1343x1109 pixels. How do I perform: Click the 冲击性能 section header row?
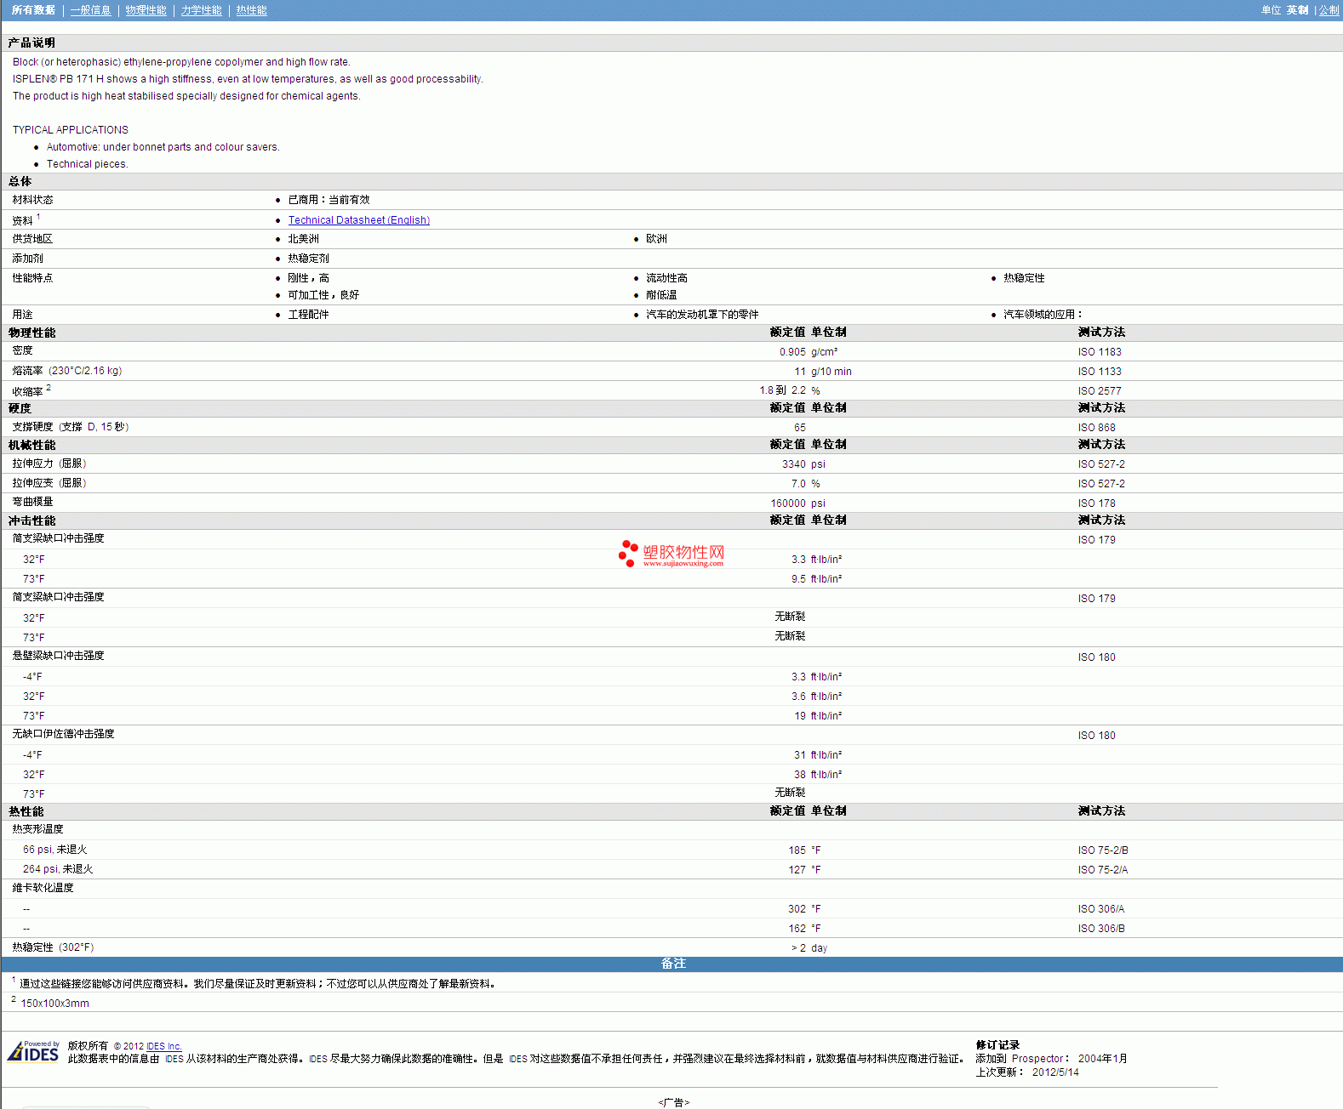[x=31, y=520]
